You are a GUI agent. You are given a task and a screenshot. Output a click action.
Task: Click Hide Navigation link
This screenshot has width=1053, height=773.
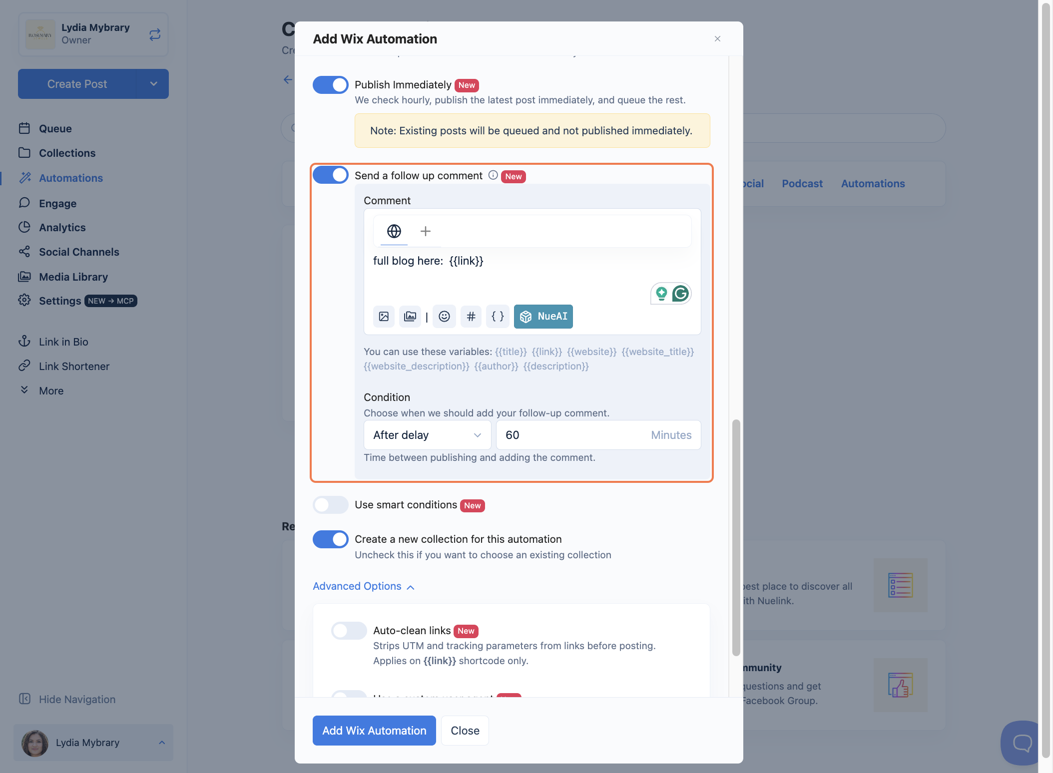coord(77,699)
